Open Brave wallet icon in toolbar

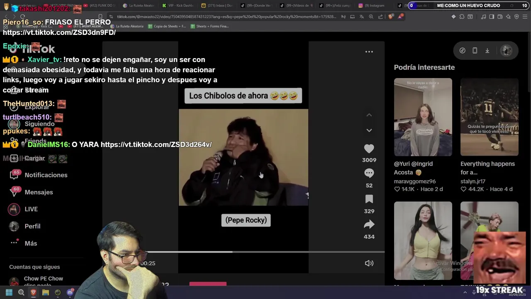500,17
